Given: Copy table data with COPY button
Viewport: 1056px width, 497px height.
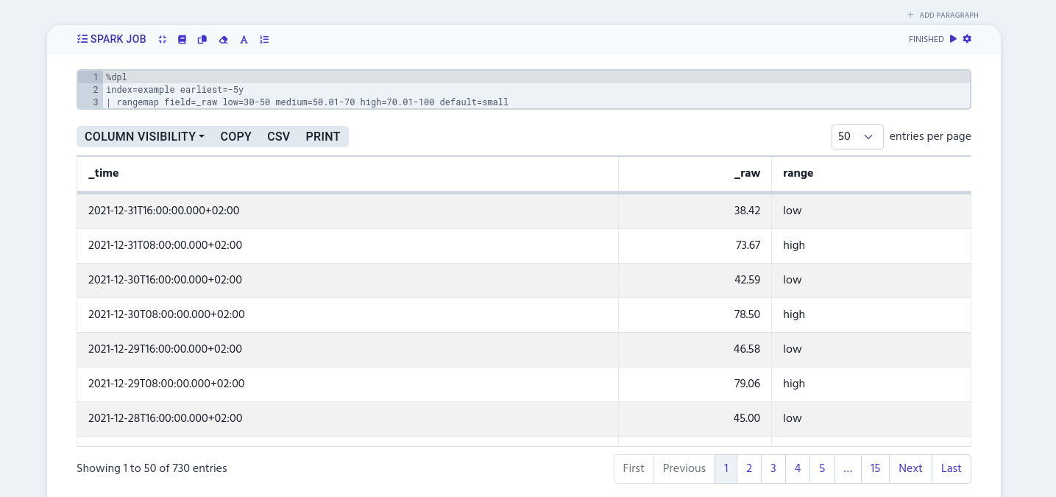Looking at the screenshot, I should (235, 136).
